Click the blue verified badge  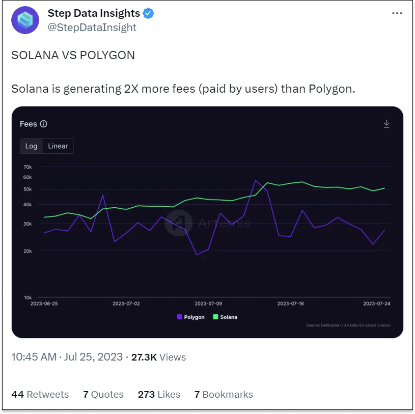[148, 13]
